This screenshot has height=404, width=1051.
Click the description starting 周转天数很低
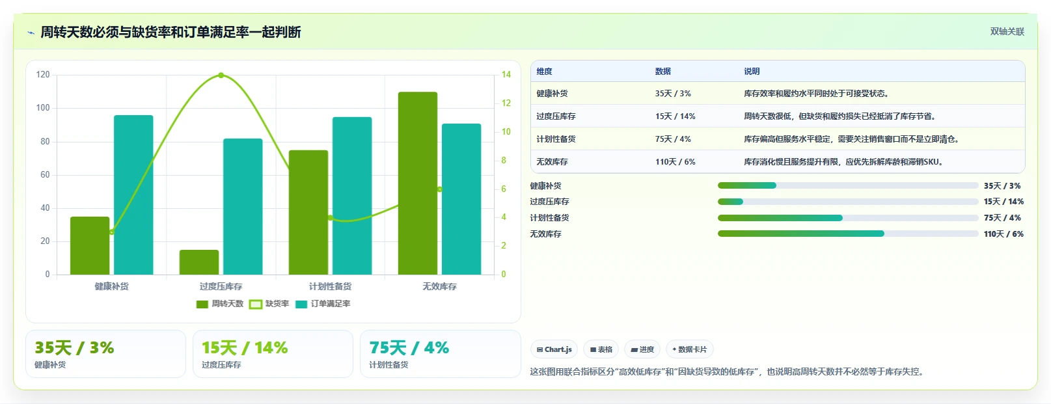tap(839, 116)
